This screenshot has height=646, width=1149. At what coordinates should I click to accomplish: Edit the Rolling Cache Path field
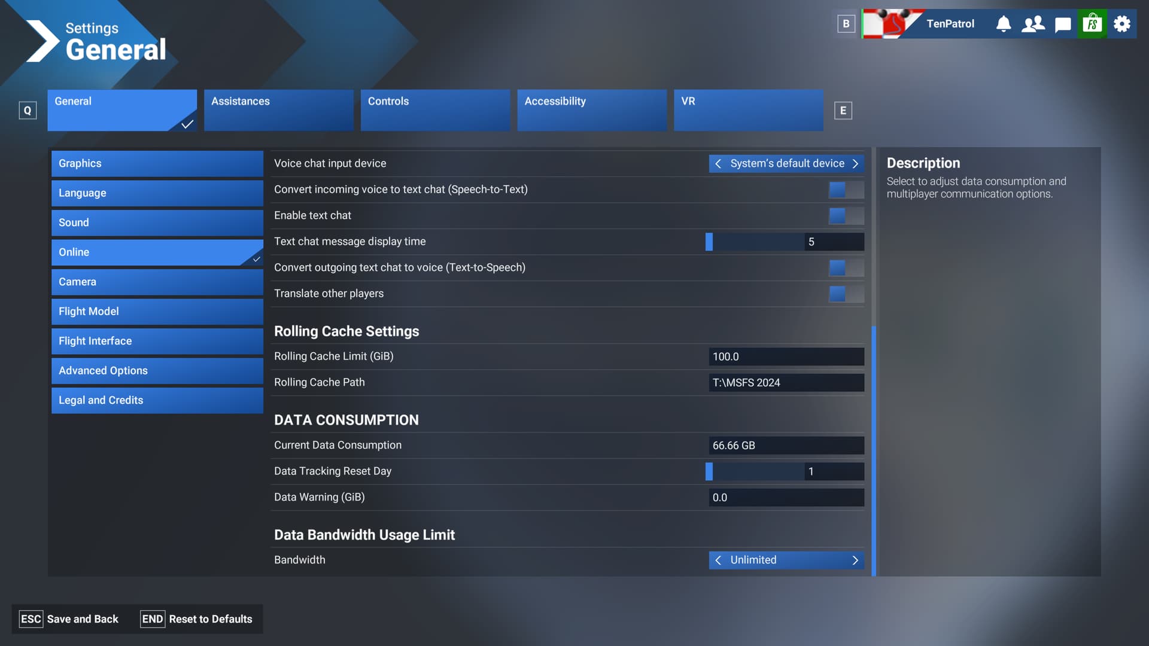(786, 383)
